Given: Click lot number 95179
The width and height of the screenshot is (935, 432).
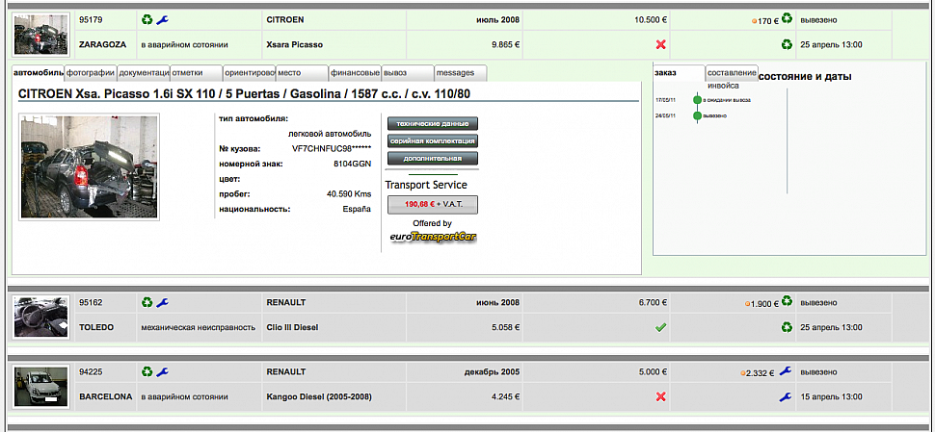Looking at the screenshot, I should pos(91,19).
